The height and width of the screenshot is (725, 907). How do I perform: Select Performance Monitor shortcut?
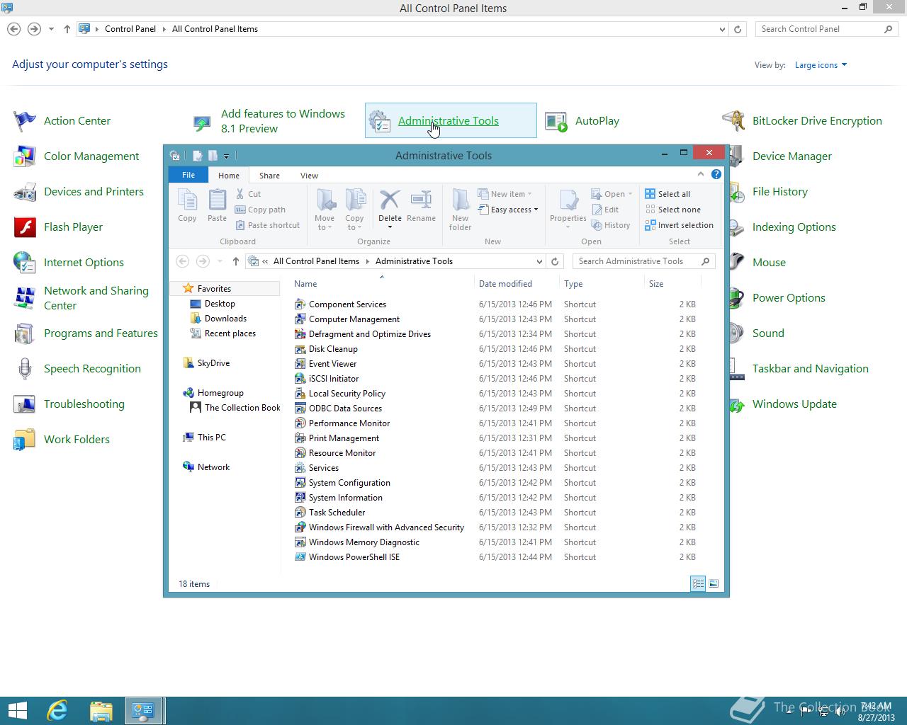tap(349, 423)
